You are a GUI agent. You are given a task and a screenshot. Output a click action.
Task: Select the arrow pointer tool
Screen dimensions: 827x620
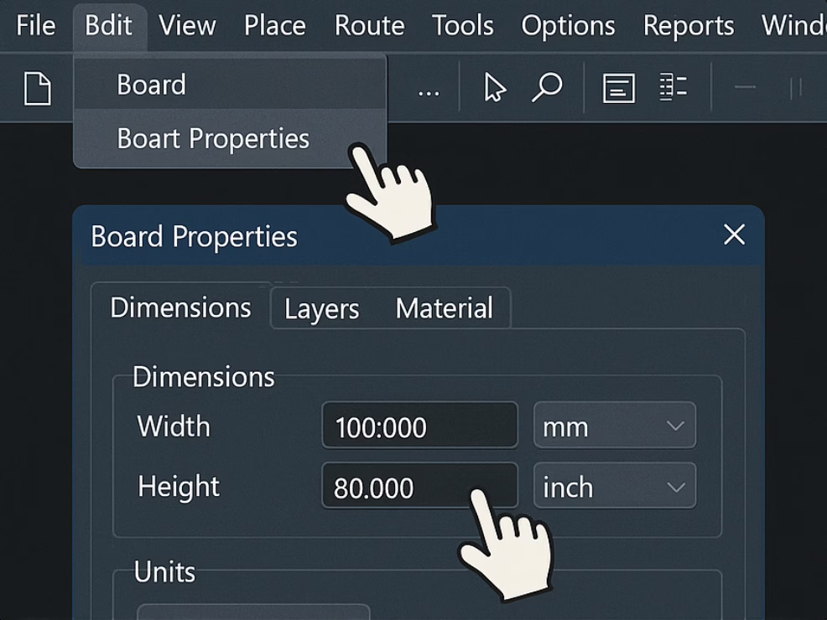pyautogui.click(x=495, y=87)
